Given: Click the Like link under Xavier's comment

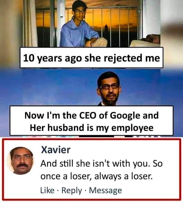Looking at the screenshot, I should [x=47, y=190].
